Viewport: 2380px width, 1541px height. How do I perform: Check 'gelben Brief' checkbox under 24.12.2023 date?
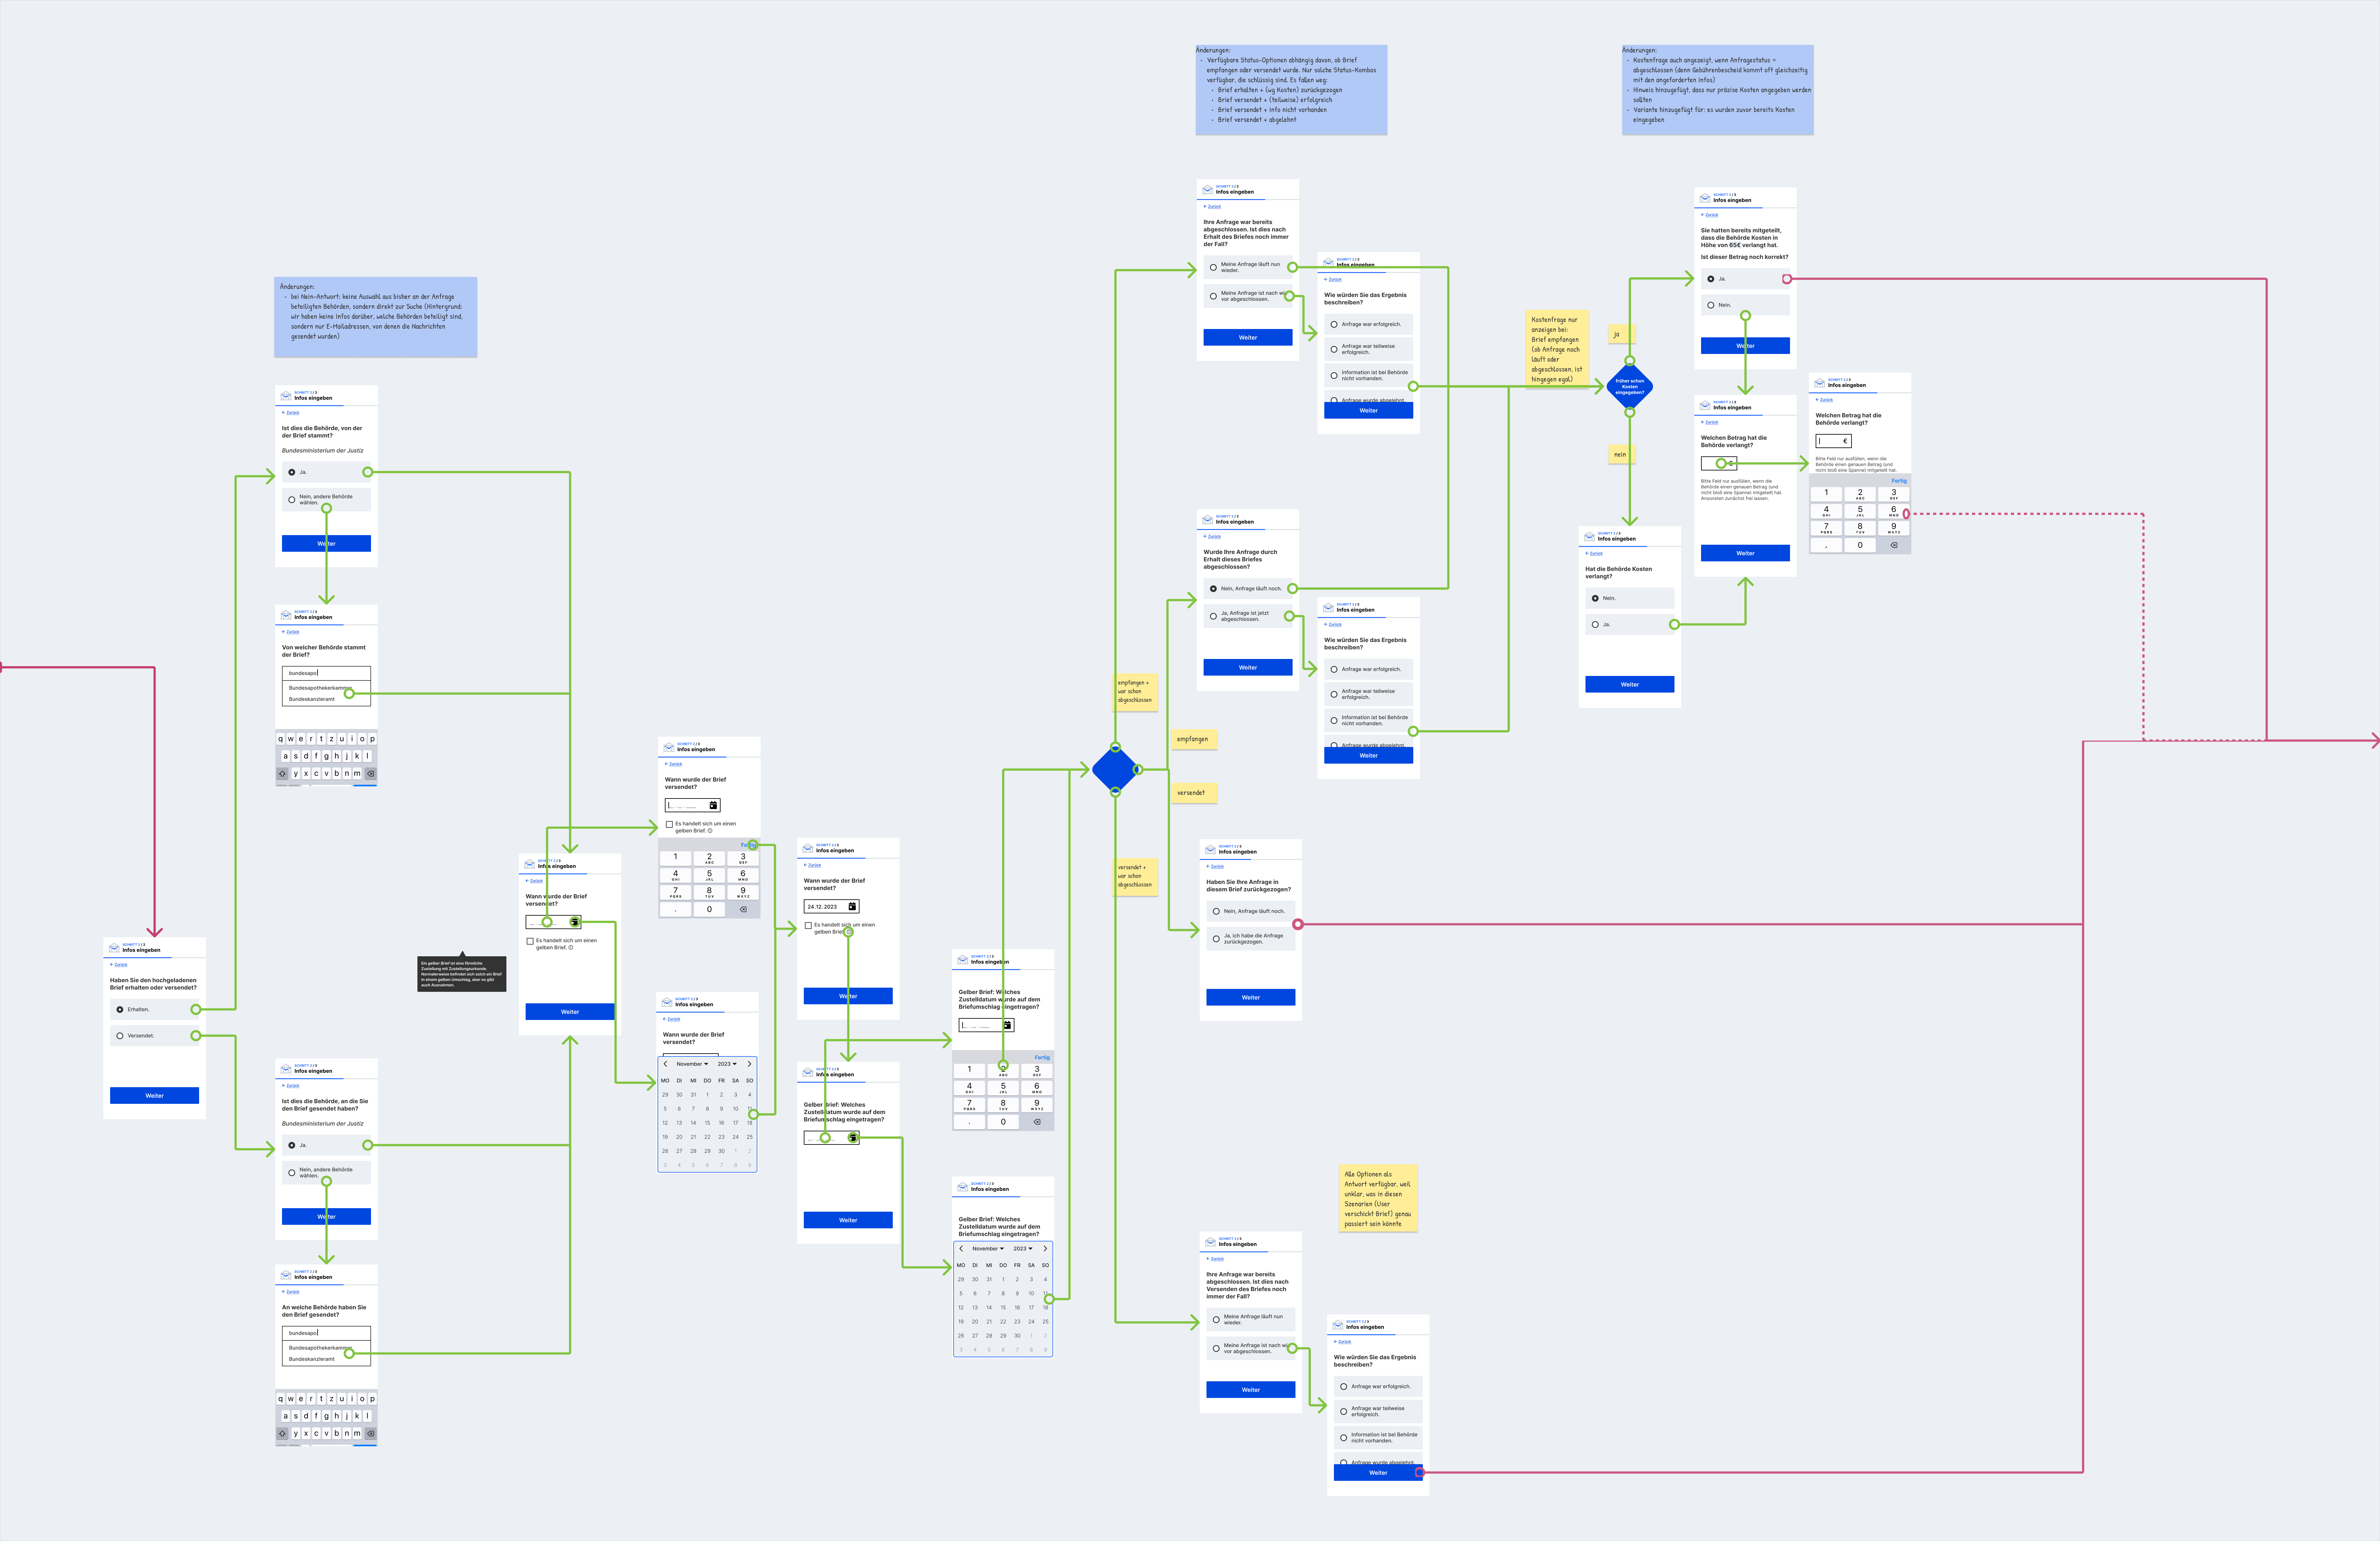click(808, 926)
